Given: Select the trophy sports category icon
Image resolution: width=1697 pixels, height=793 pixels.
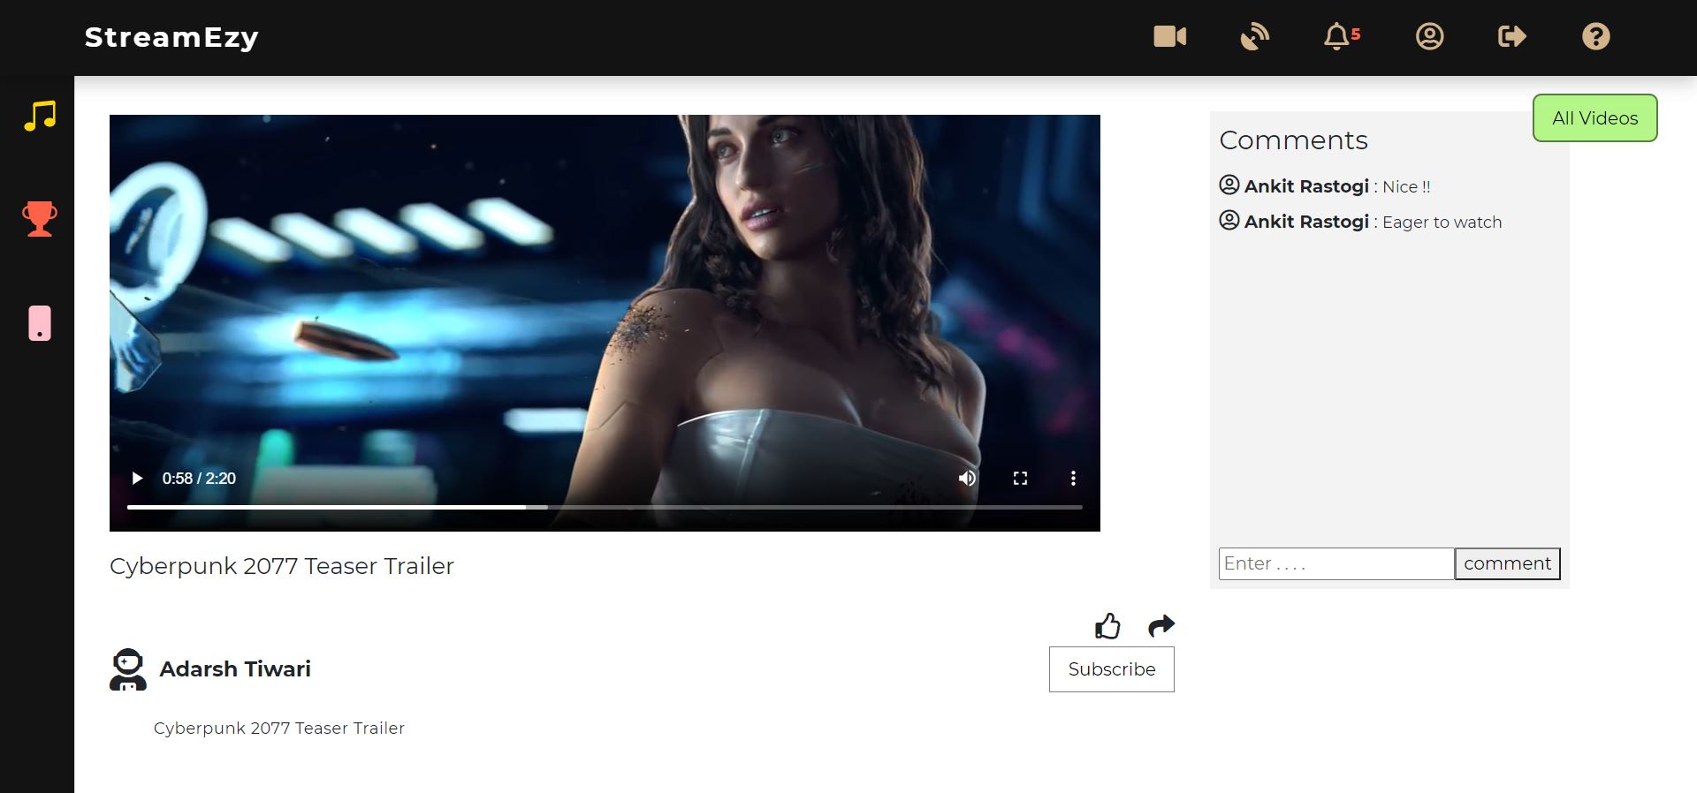Looking at the screenshot, I should pyautogui.click(x=40, y=219).
